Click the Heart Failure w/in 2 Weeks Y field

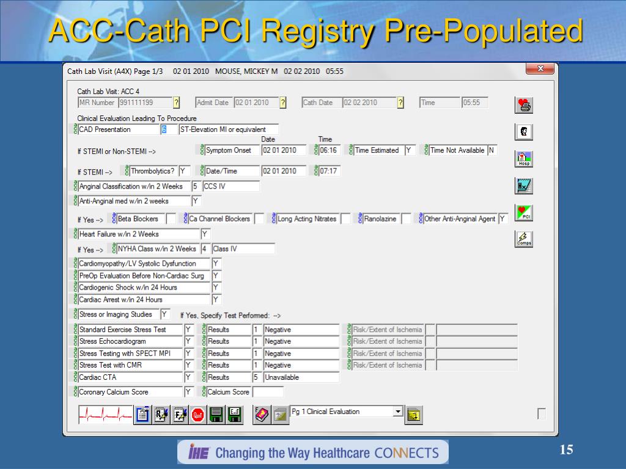[x=205, y=234]
